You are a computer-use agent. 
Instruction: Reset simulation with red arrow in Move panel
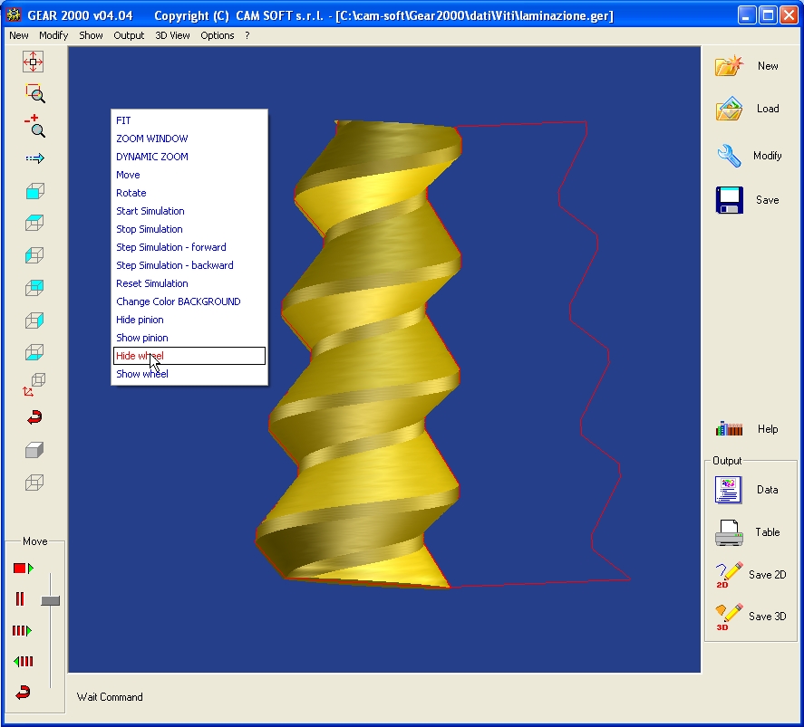coord(23,693)
